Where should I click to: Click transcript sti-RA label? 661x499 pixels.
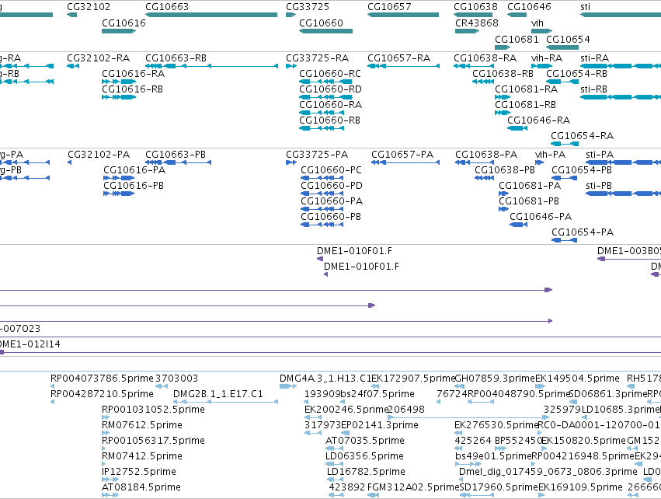594,58
